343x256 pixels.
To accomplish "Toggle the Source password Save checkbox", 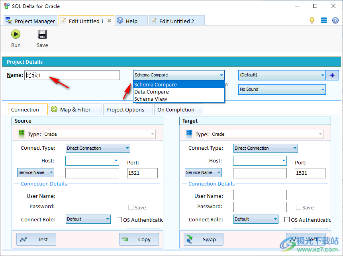I will click(131, 207).
